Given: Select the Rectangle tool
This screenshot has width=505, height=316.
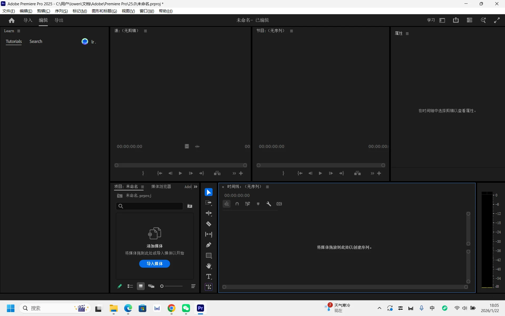Looking at the screenshot, I should 208,255.
